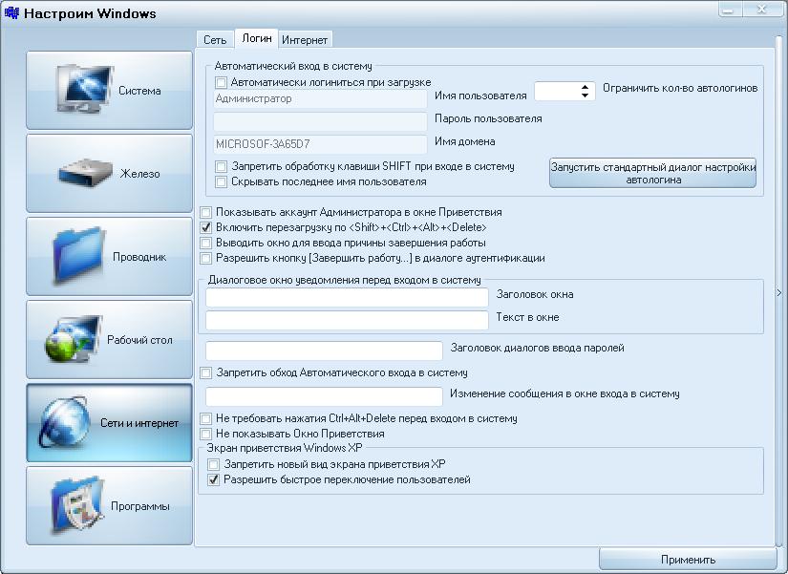Click the Проводник text label
The width and height of the screenshot is (788, 574).
tap(139, 257)
